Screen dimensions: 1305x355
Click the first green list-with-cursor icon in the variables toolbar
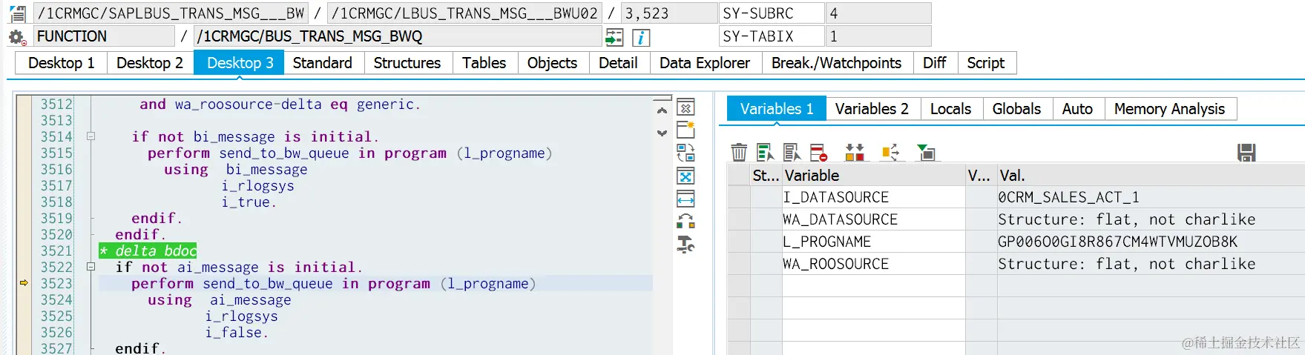765,153
